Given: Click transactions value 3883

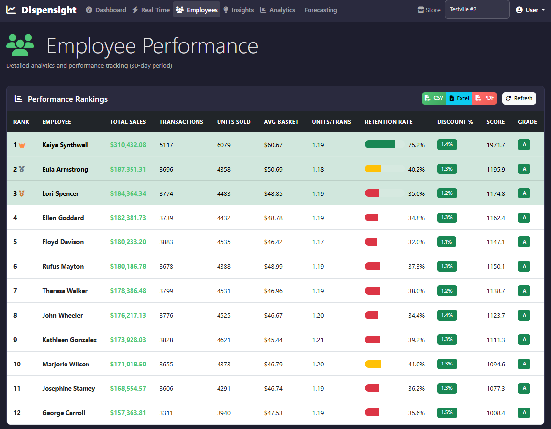Looking at the screenshot, I should (166, 242).
